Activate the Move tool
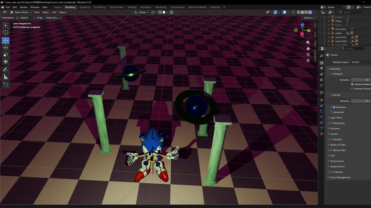The height and width of the screenshot is (208, 371). (x=6, y=41)
